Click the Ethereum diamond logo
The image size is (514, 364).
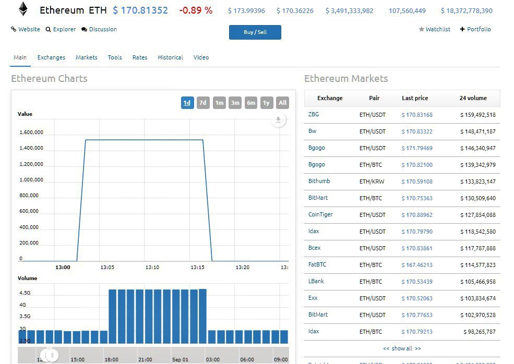(23, 9)
